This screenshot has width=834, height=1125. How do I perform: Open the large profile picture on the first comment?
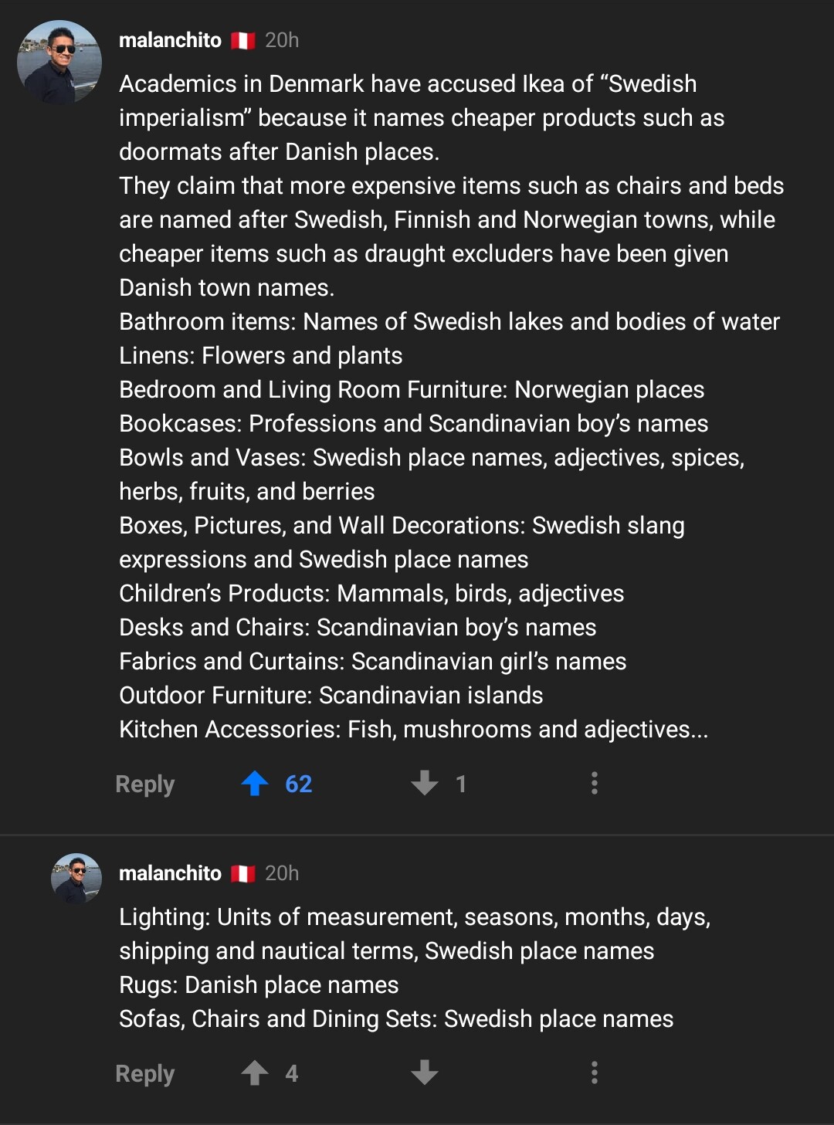tap(59, 63)
